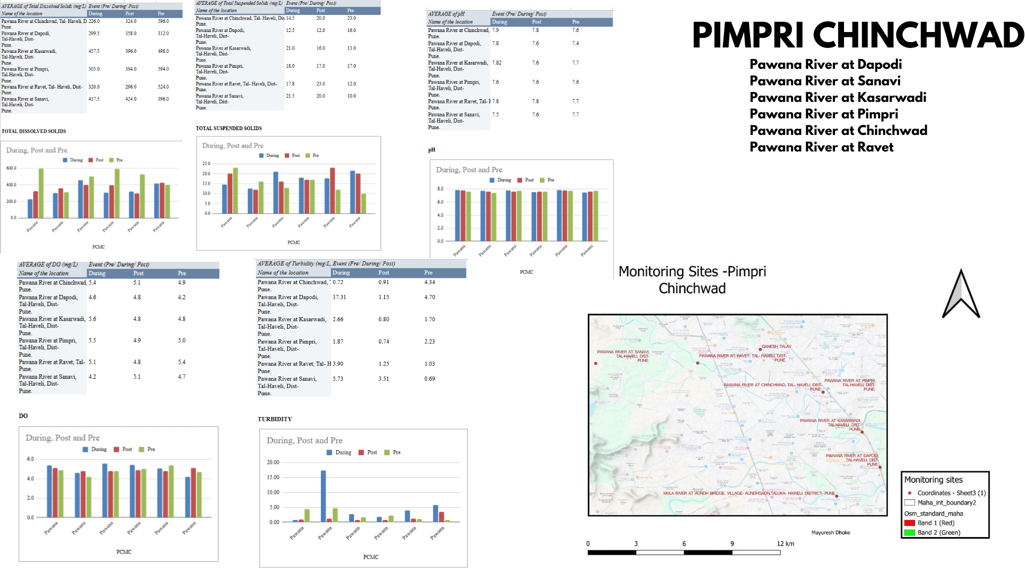Click 'AVERAGE of Turbidity (mg/L)' table title
The width and height of the screenshot is (1025, 576).
294,263
